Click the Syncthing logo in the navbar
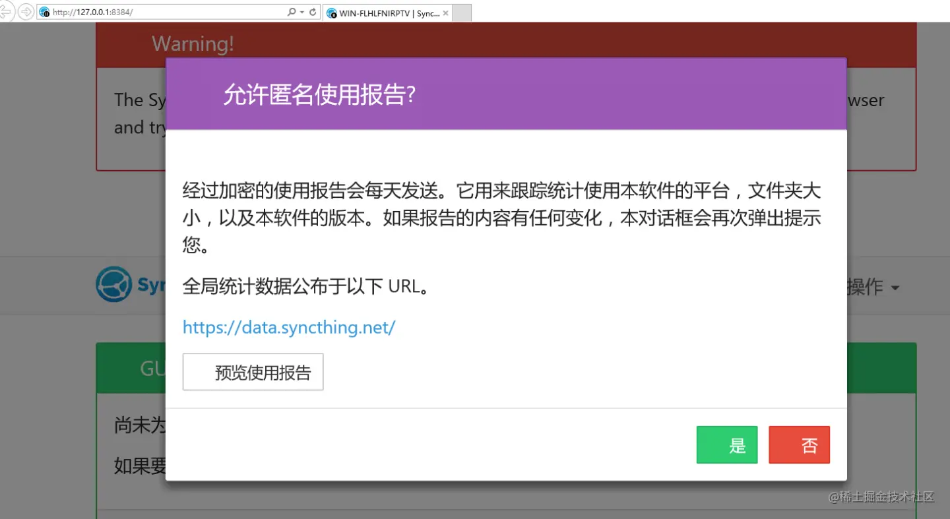 click(x=131, y=284)
